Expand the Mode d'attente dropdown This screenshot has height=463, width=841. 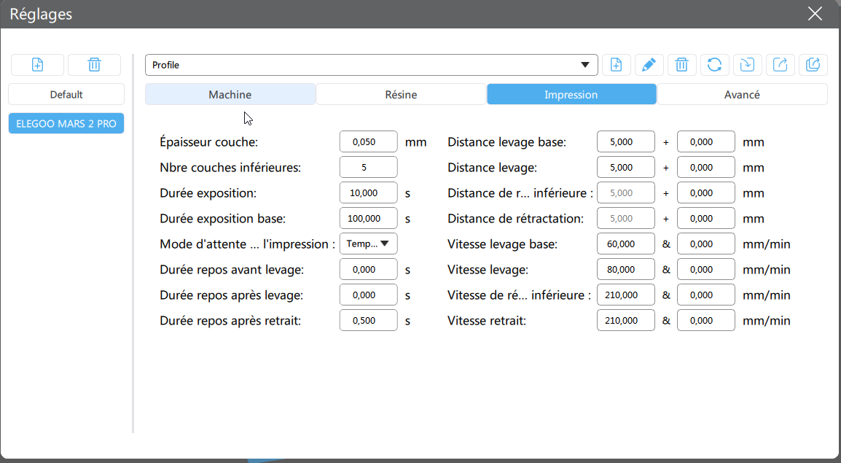tap(369, 244)
